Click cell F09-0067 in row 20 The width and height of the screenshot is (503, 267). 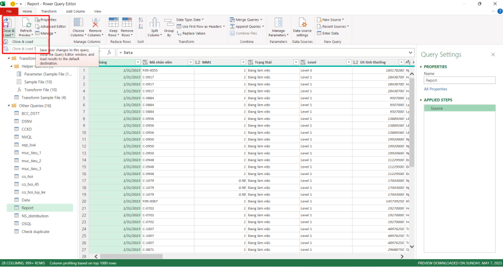point(168,201)
